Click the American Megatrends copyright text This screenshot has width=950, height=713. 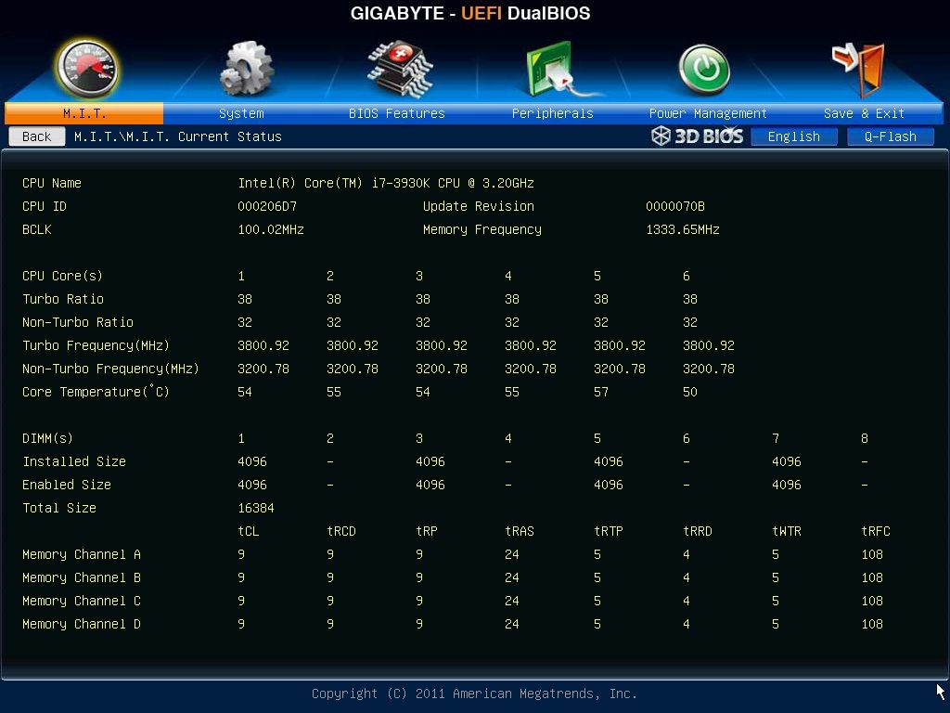point(474,694)
